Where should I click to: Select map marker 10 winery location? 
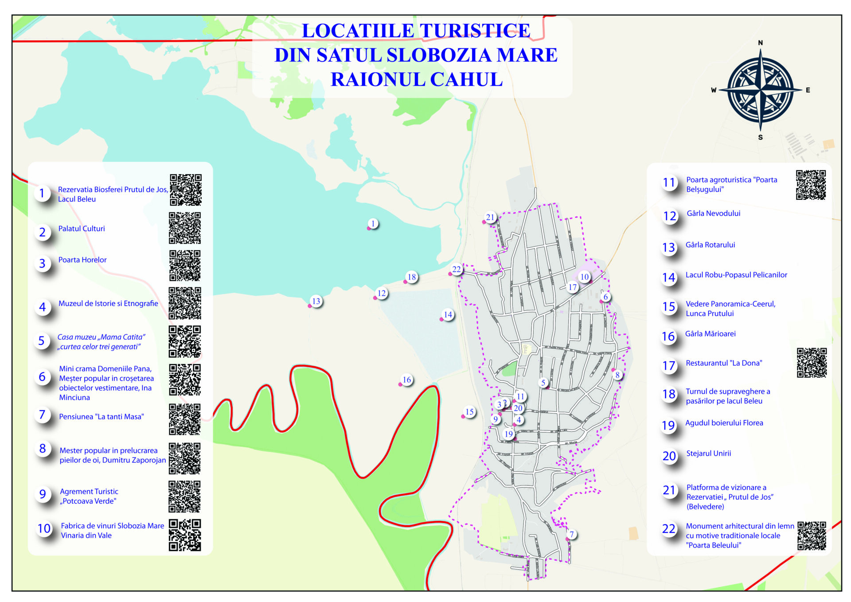pos(585,277)
